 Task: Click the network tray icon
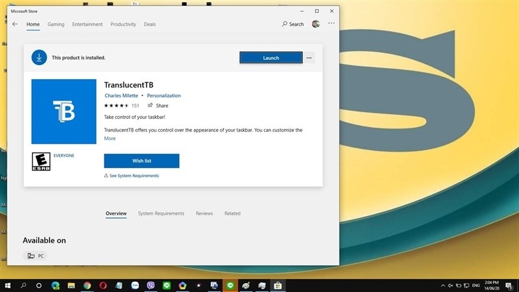coord(466,286)
